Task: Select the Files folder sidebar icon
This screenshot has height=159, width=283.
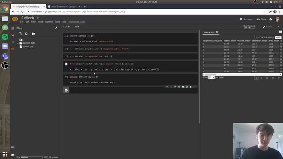Action: point(13,49)
